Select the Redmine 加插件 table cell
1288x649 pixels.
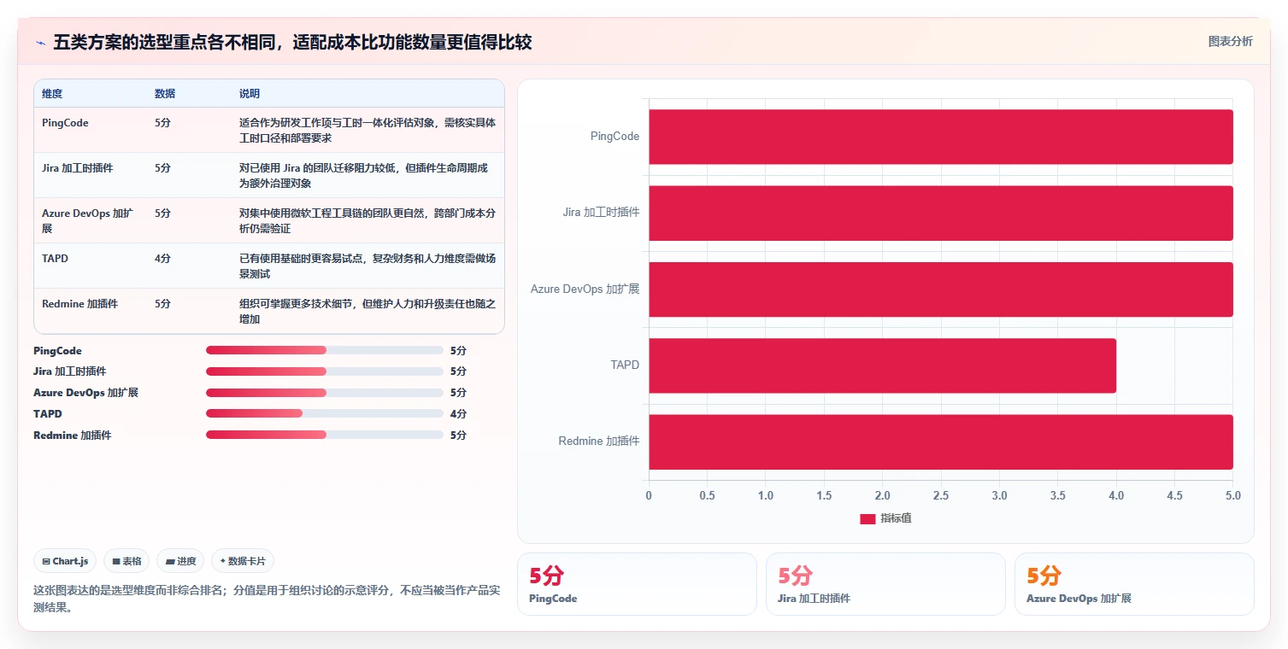click(79, 303)
